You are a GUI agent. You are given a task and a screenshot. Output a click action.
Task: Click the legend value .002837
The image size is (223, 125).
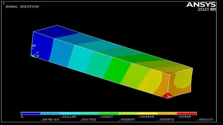(x=127, y=120)
